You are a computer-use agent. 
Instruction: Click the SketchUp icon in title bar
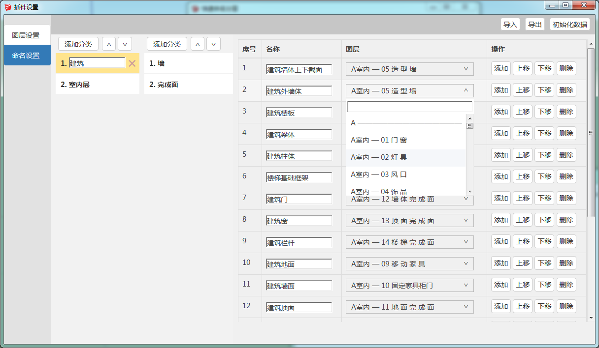(x=7, y=7)
